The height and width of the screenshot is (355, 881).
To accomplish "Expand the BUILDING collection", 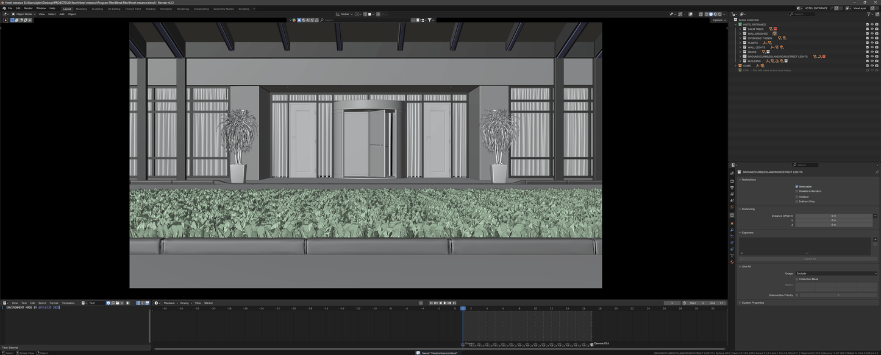I will [x=740, y=61].
